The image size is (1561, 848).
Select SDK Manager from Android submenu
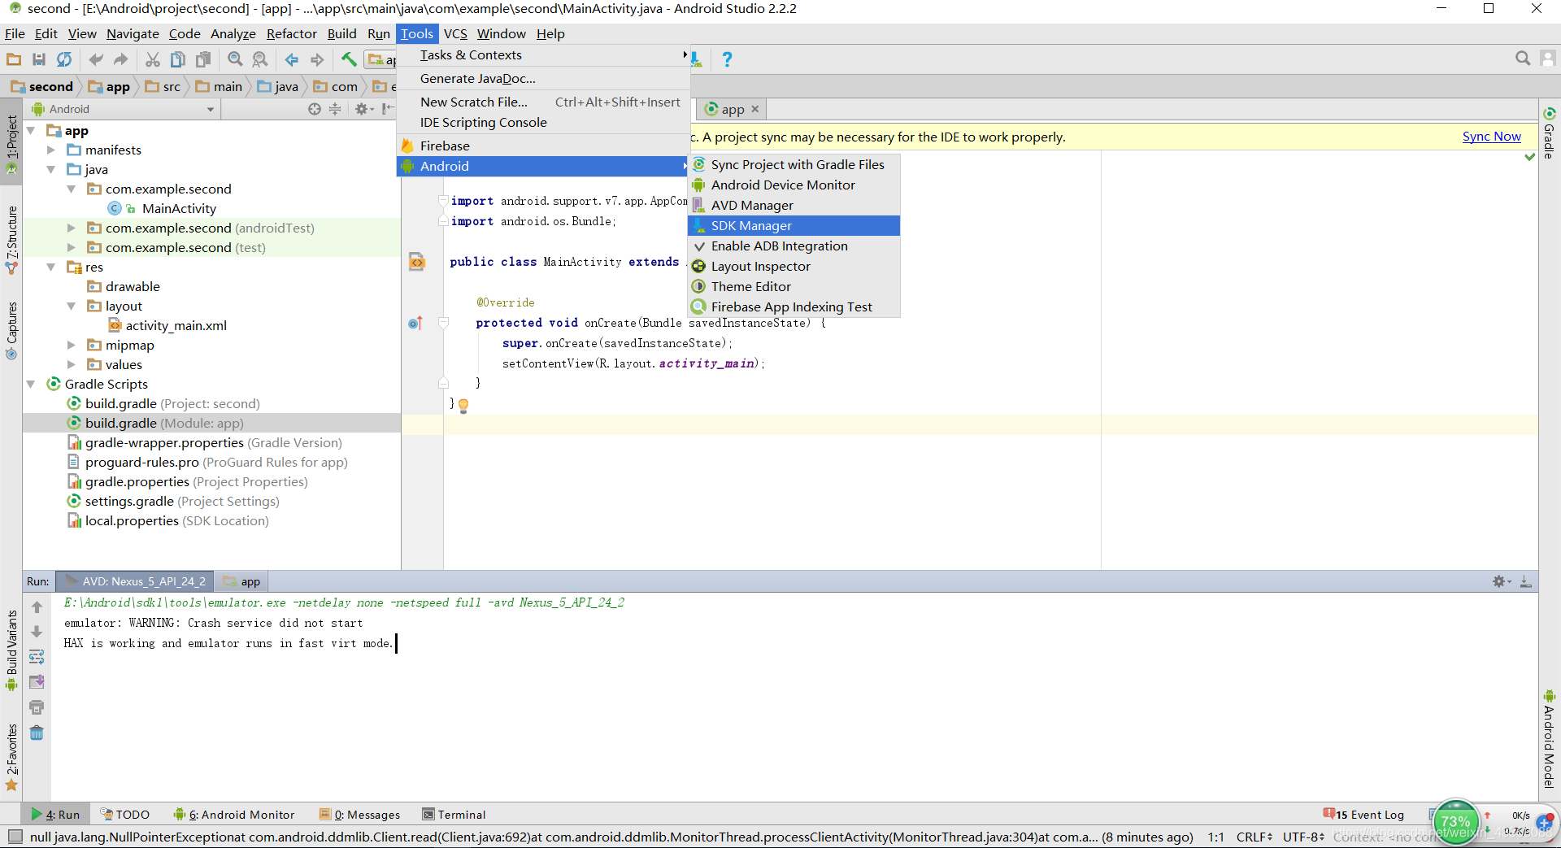pos(794,225)
